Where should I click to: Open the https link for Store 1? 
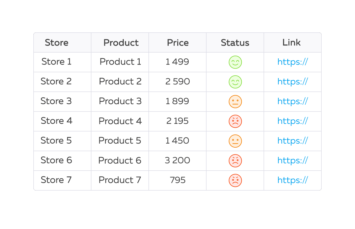click(292, 62)
